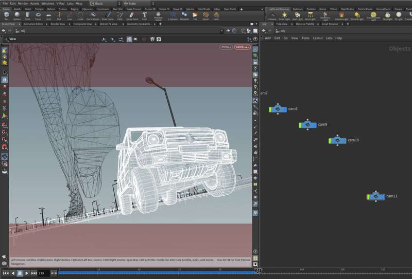Image resolution: width=412 pixels, height=279 pixels.
Task: Add a Distant Light from shelf
Action: coord(357,16)
